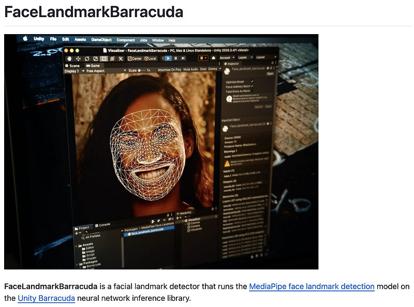Enable Mute Audio in the Game view

coord(190,70)
